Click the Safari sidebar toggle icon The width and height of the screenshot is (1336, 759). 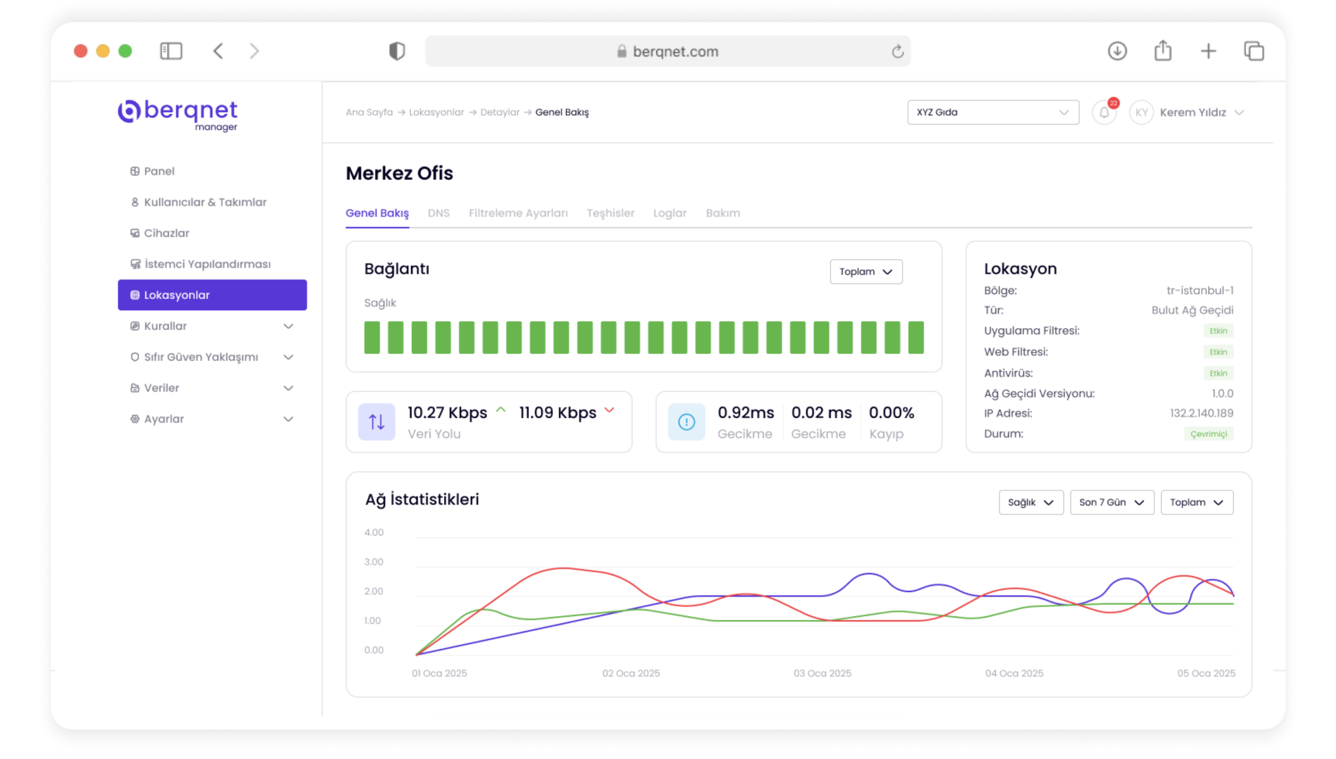click(x=171, y=51)
